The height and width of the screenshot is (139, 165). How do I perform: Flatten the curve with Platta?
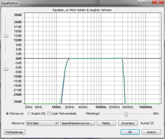[x=106, y=123]
